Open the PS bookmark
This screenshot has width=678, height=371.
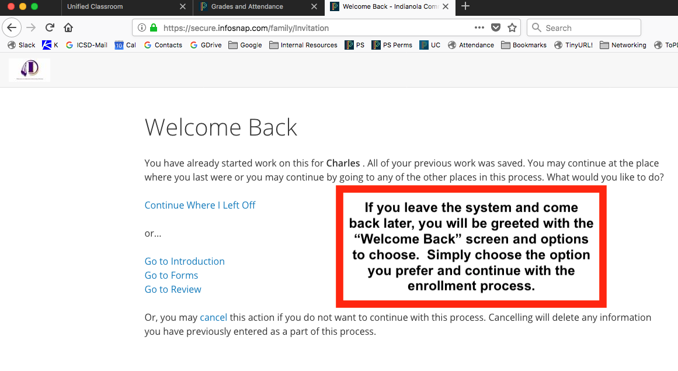coord(354,45)
